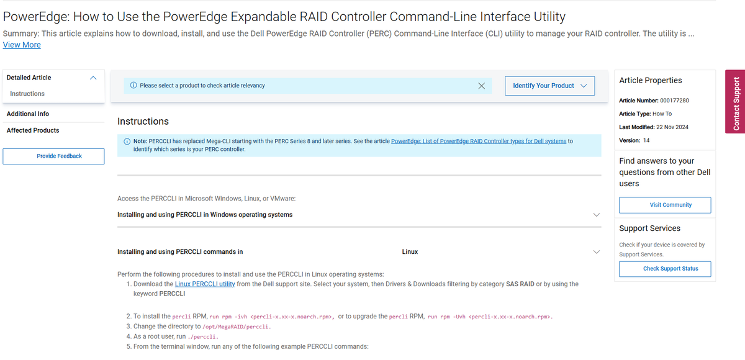Click the 'Access the PERCCLI in Microsoft Windows' line
The height and width of the screenshot is (360, 745).
pos(207,199)
